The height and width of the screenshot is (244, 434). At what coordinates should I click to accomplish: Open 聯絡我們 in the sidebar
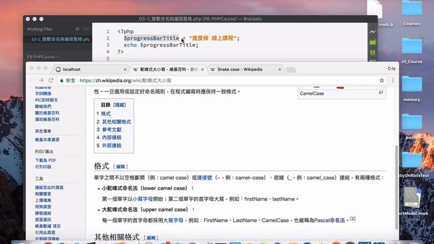tap(43, 106)
